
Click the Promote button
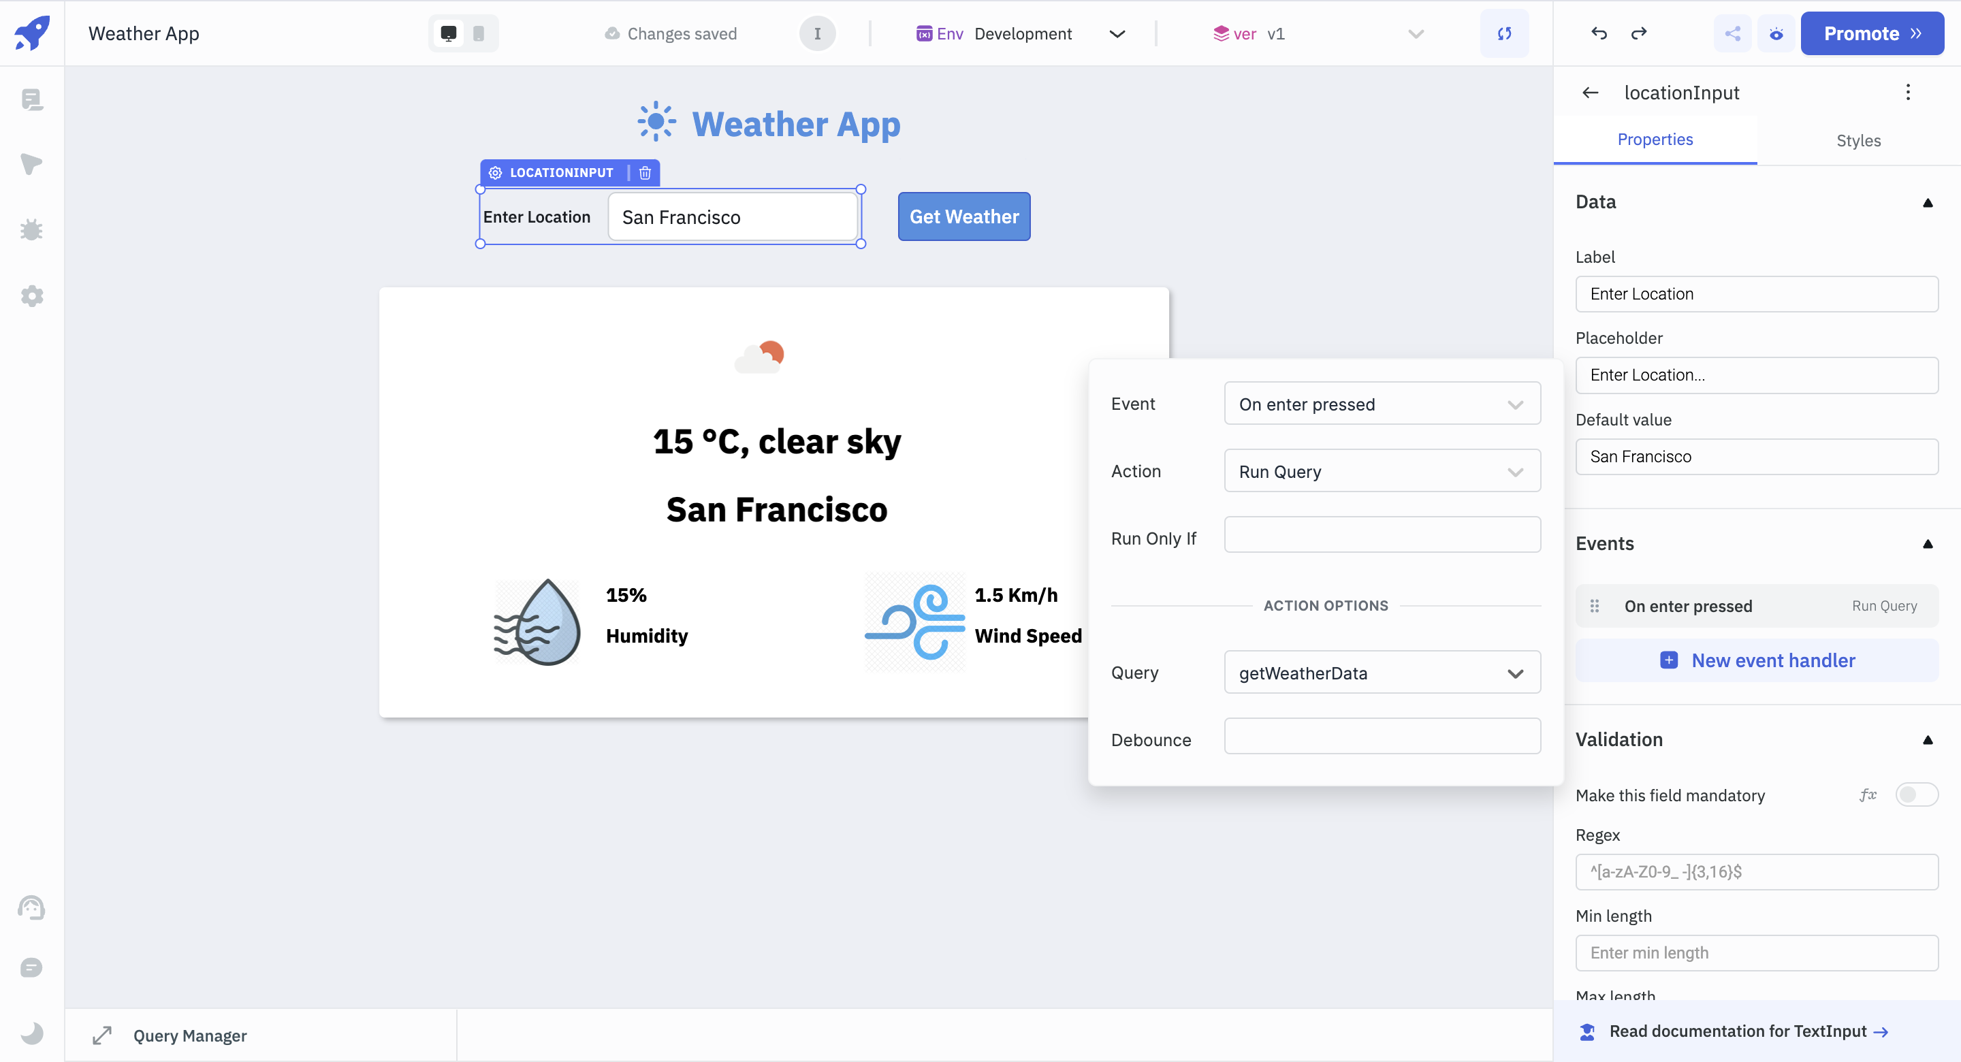1872,33
